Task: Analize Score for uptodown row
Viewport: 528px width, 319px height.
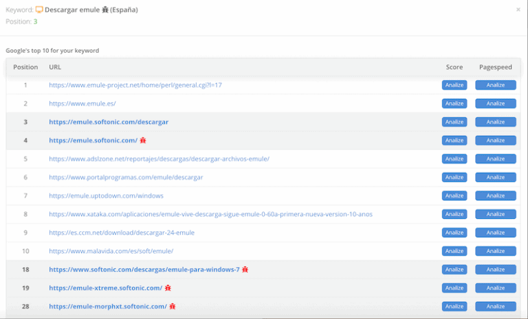Action: [454, 196]
